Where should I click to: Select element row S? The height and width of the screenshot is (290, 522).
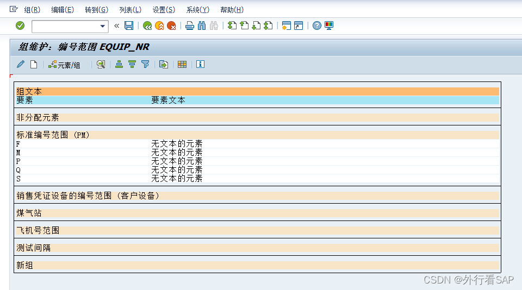click(257, 179)
